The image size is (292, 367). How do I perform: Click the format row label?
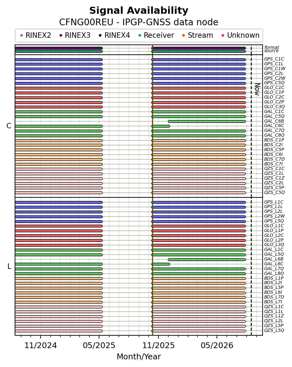(272, 47)
